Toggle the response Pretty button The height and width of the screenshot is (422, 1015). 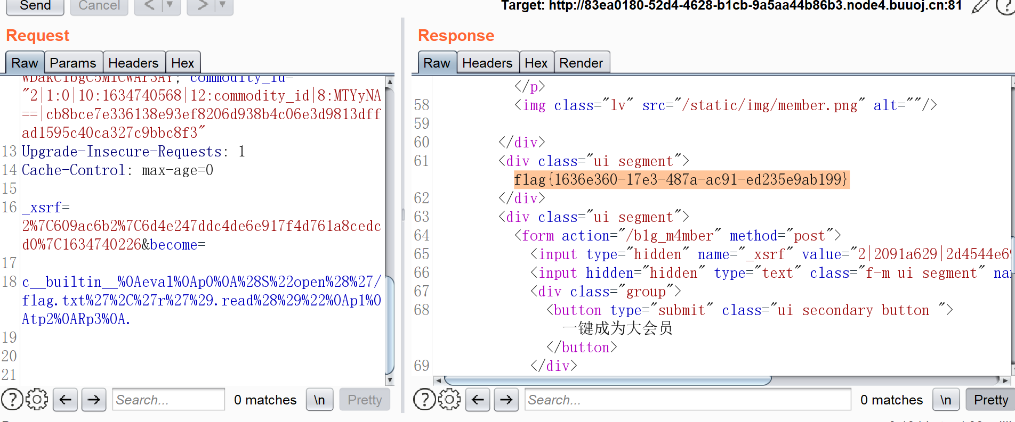[990, 400]
